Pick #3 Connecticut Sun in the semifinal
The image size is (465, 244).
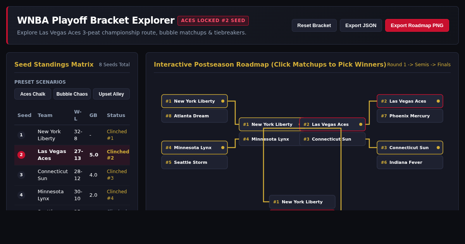coord(332,139)
